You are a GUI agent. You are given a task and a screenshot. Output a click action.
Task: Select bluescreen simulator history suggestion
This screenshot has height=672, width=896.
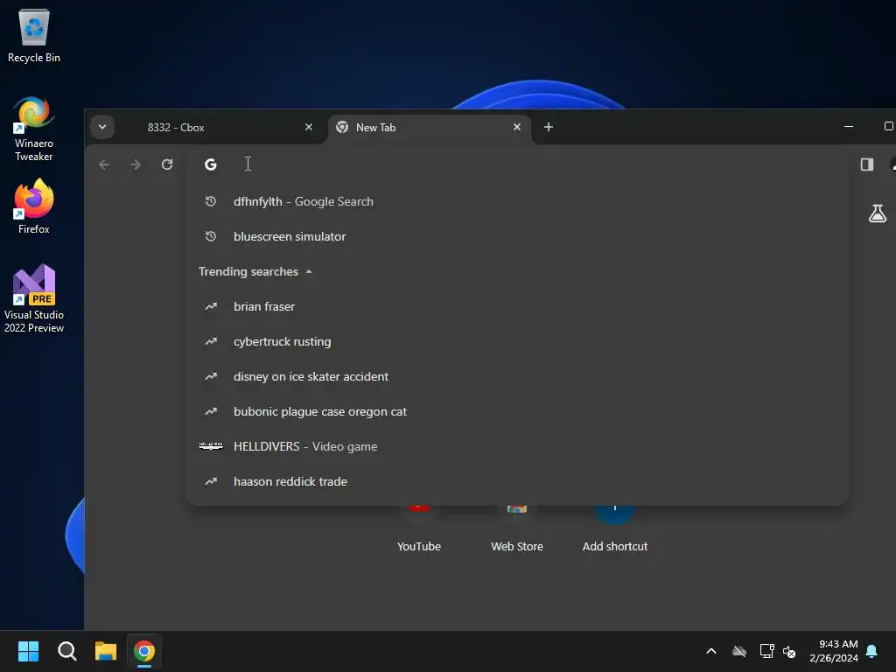coord(517,236)
